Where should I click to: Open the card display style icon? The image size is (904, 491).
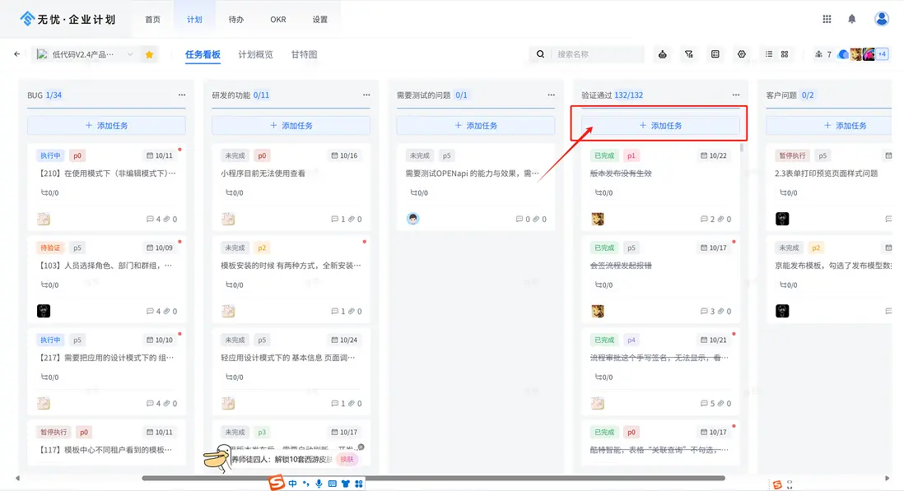(715, 53)
